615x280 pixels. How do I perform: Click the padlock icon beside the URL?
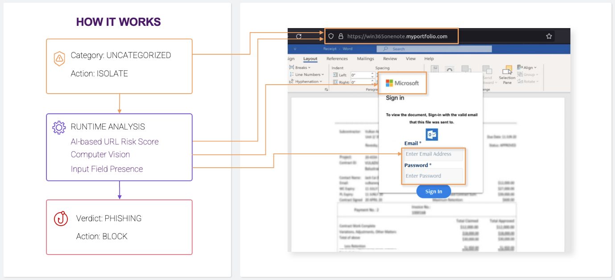pos(340,36)
